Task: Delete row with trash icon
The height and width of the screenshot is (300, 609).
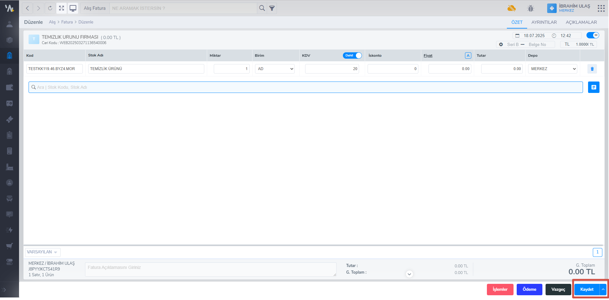Action: click(x=592, y=69)
